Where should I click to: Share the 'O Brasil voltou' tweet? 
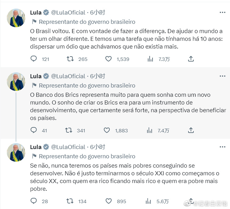click(191, 59)
